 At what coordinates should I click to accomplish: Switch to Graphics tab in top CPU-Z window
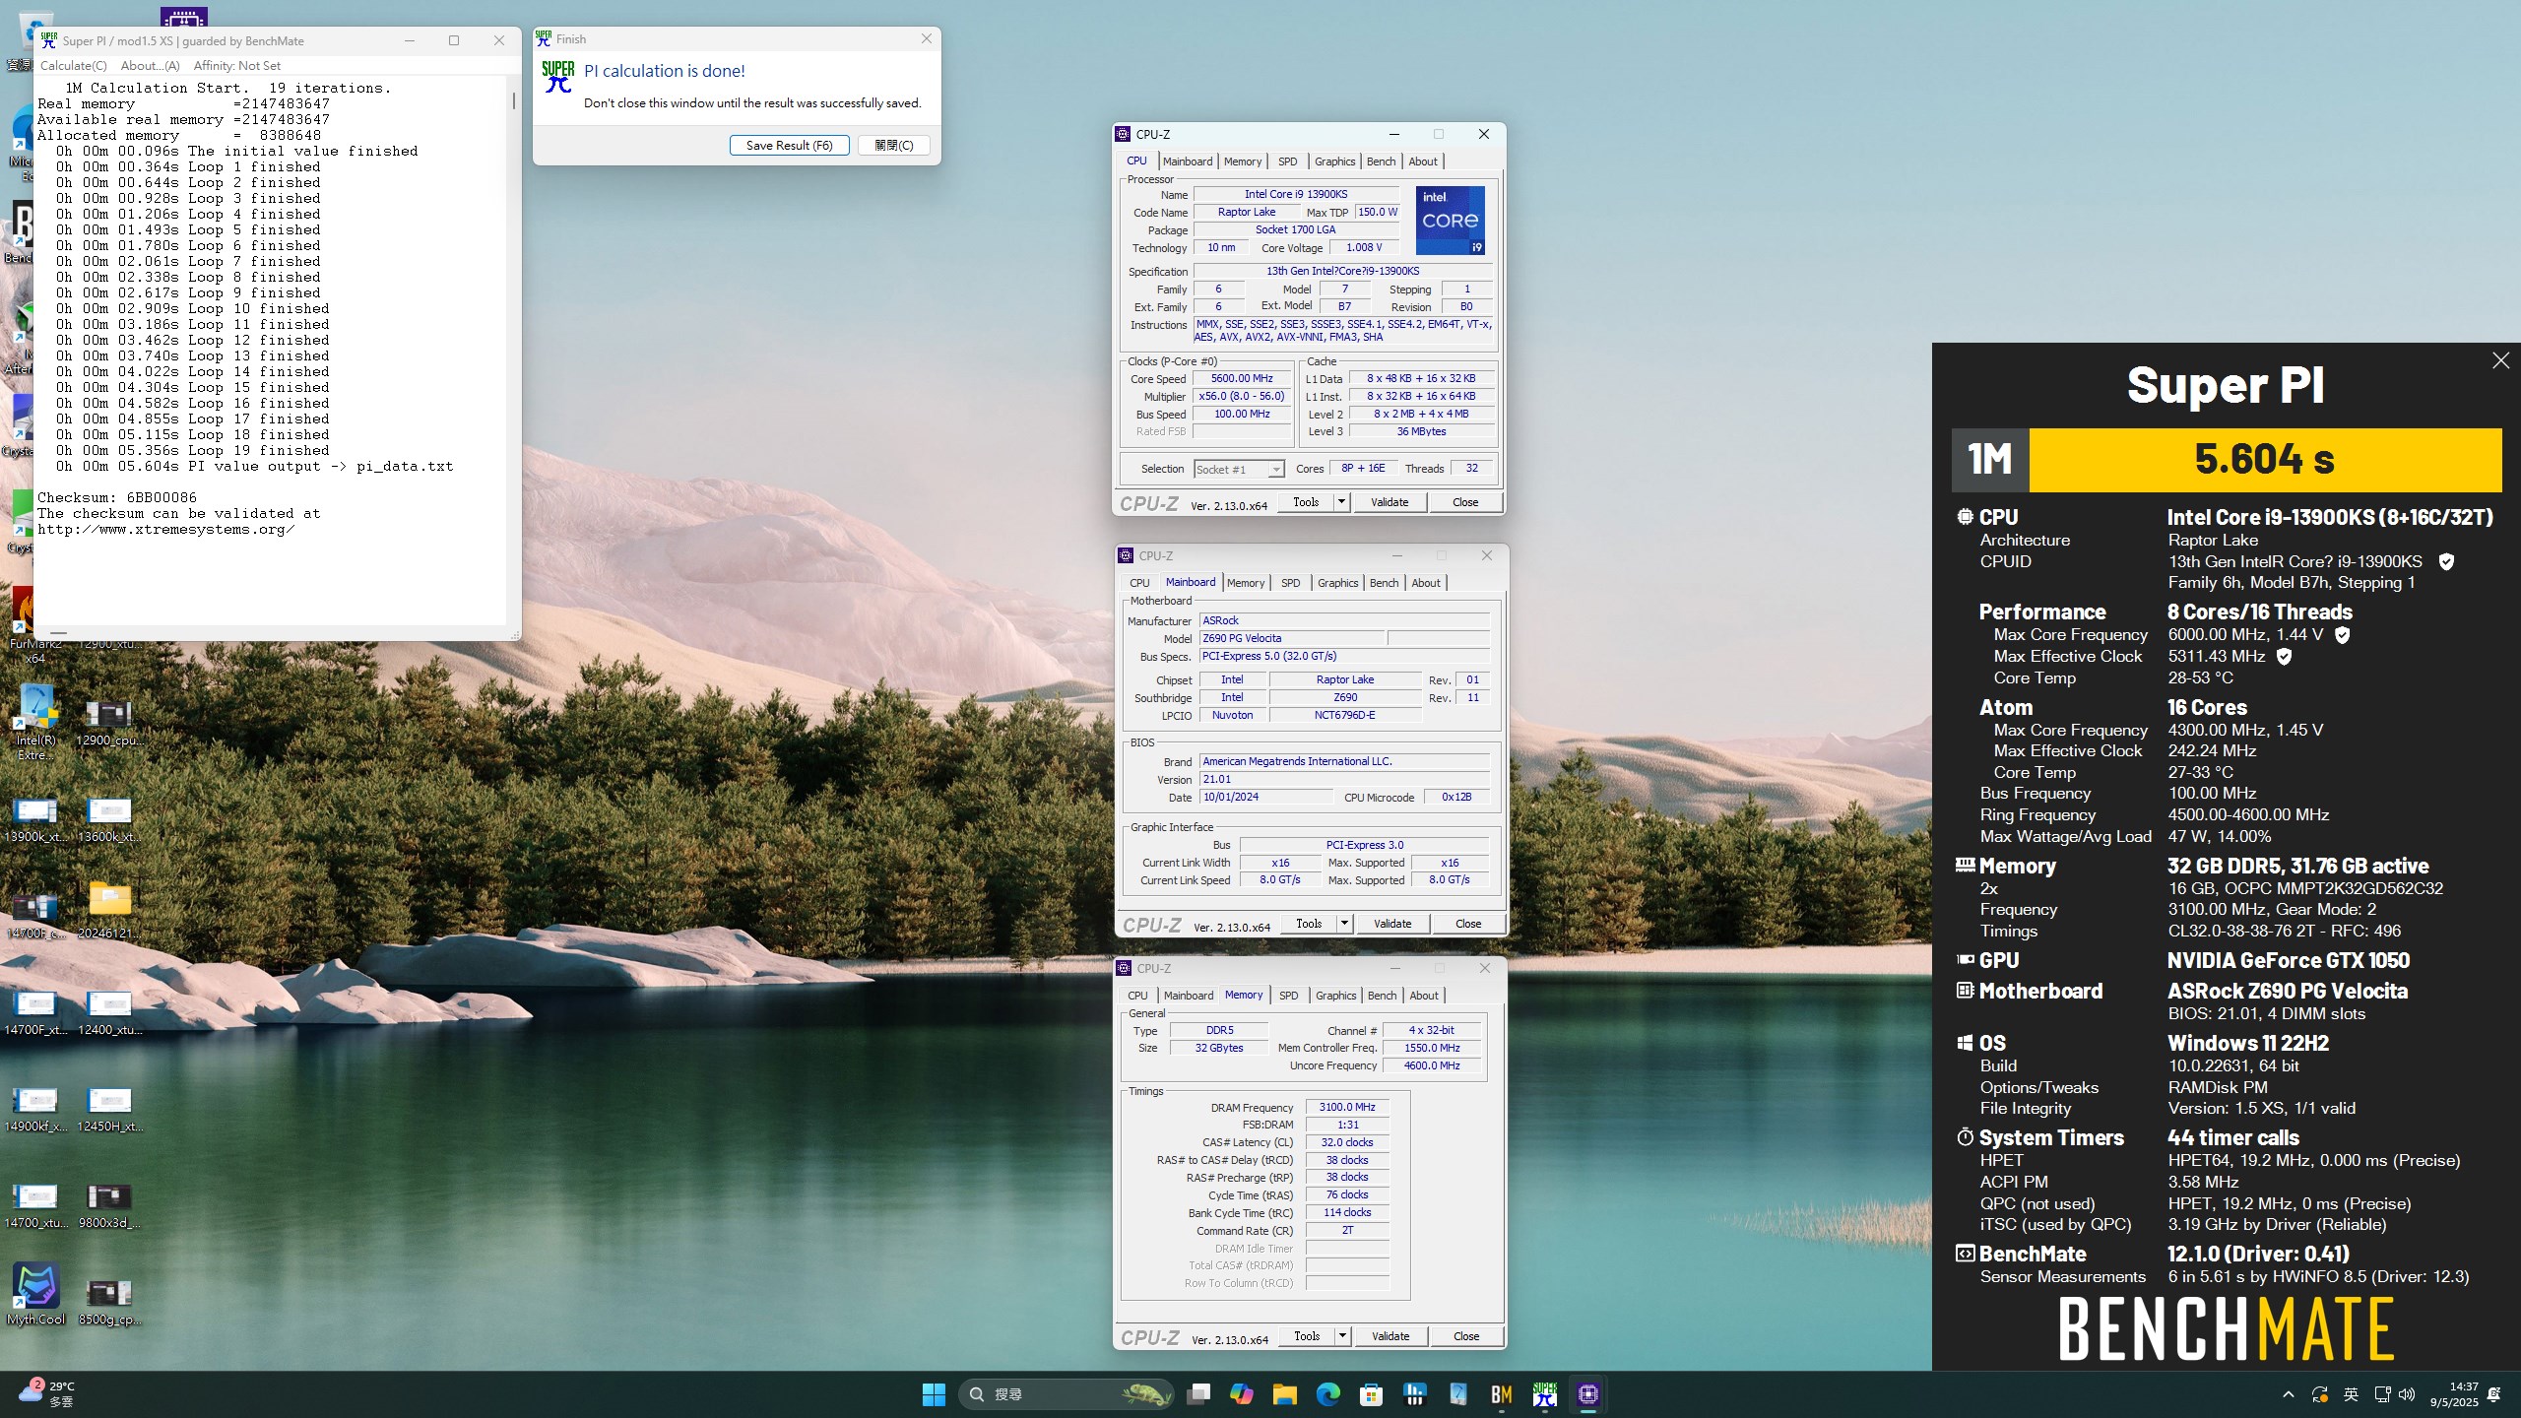1335,161
